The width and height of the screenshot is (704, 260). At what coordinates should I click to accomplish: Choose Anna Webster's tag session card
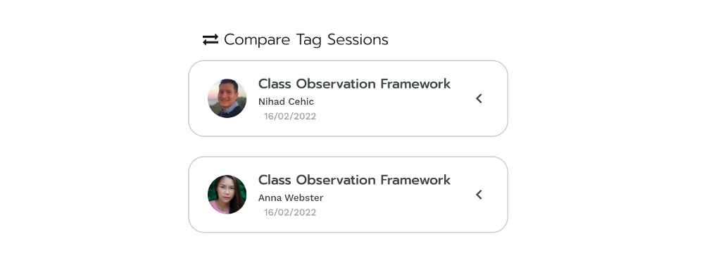(x=348, y=195)
